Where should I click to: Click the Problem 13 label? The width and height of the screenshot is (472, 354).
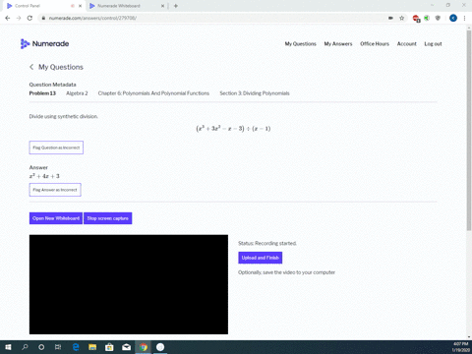pos(42,93)
